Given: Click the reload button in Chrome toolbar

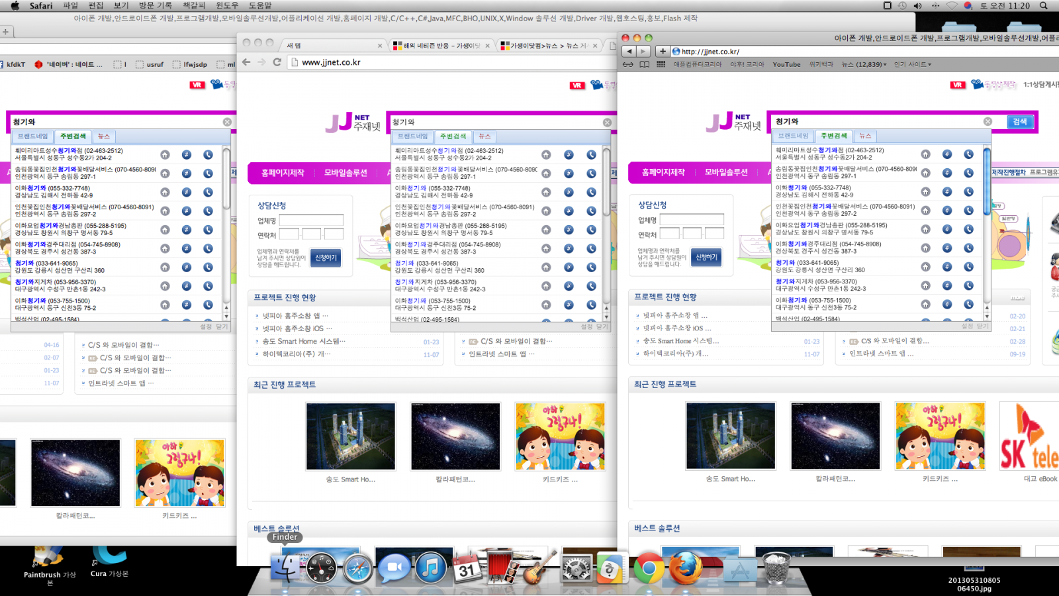Looking at the screenshot, I should click(277, 62).
